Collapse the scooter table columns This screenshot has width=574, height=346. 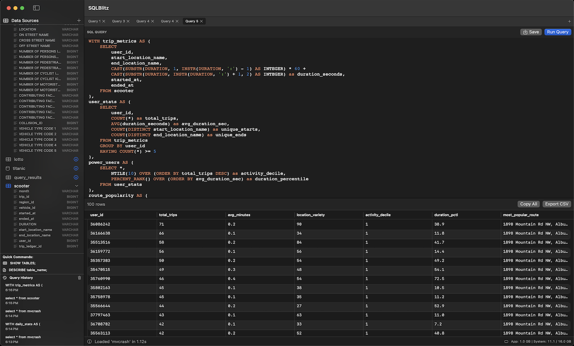[77, 185]
